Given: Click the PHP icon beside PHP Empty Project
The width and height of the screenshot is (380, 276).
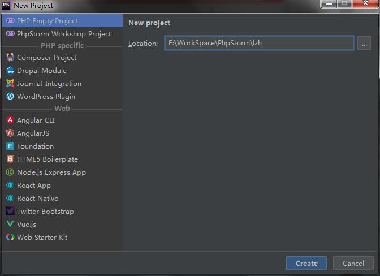Looking at the screenshot, I should (x=10, y=20).
